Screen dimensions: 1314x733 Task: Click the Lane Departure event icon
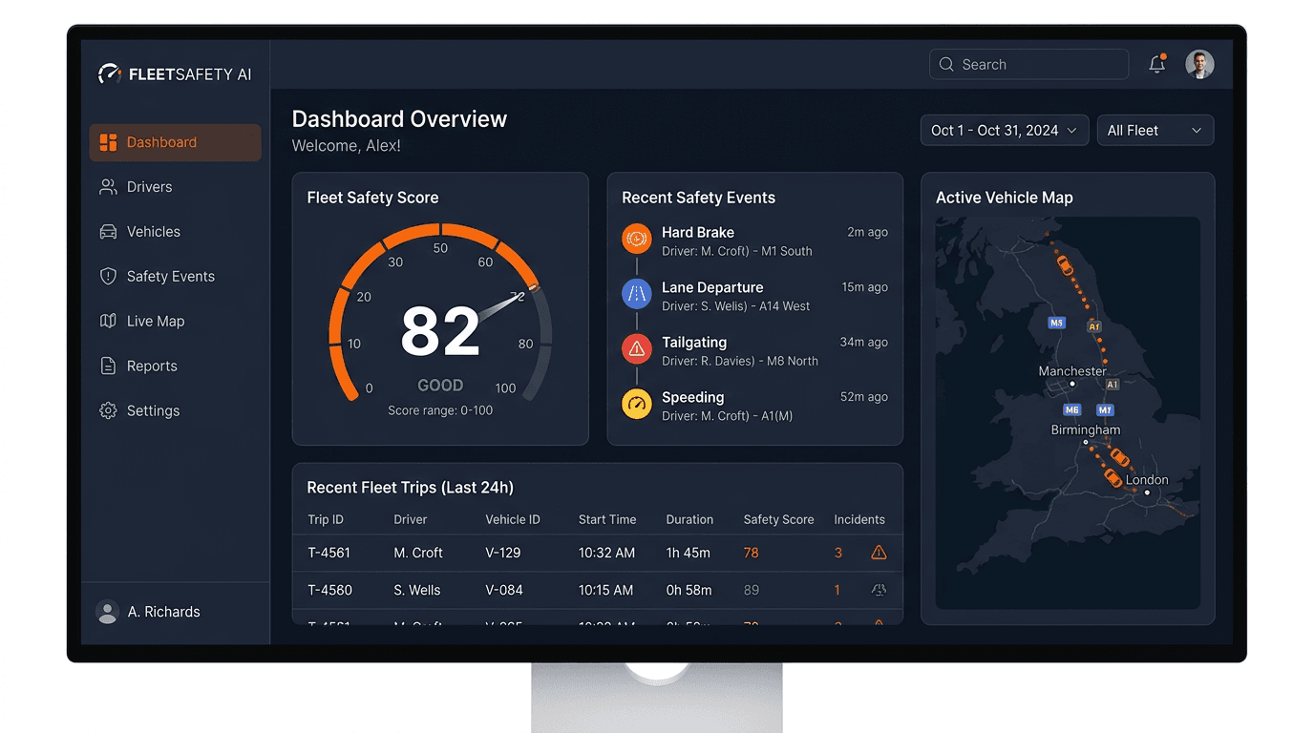(x=637, y=294)
